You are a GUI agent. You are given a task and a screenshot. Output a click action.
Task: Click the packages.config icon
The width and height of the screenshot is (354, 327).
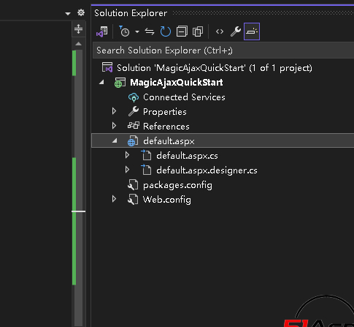tap(133, 185)
